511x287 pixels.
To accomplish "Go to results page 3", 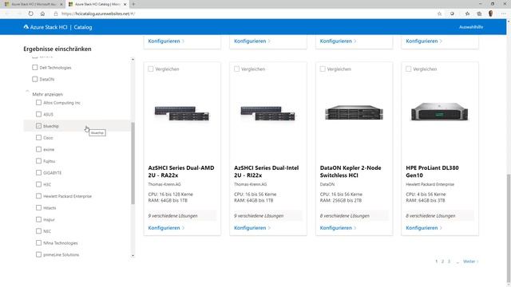I will pos(449,261).
